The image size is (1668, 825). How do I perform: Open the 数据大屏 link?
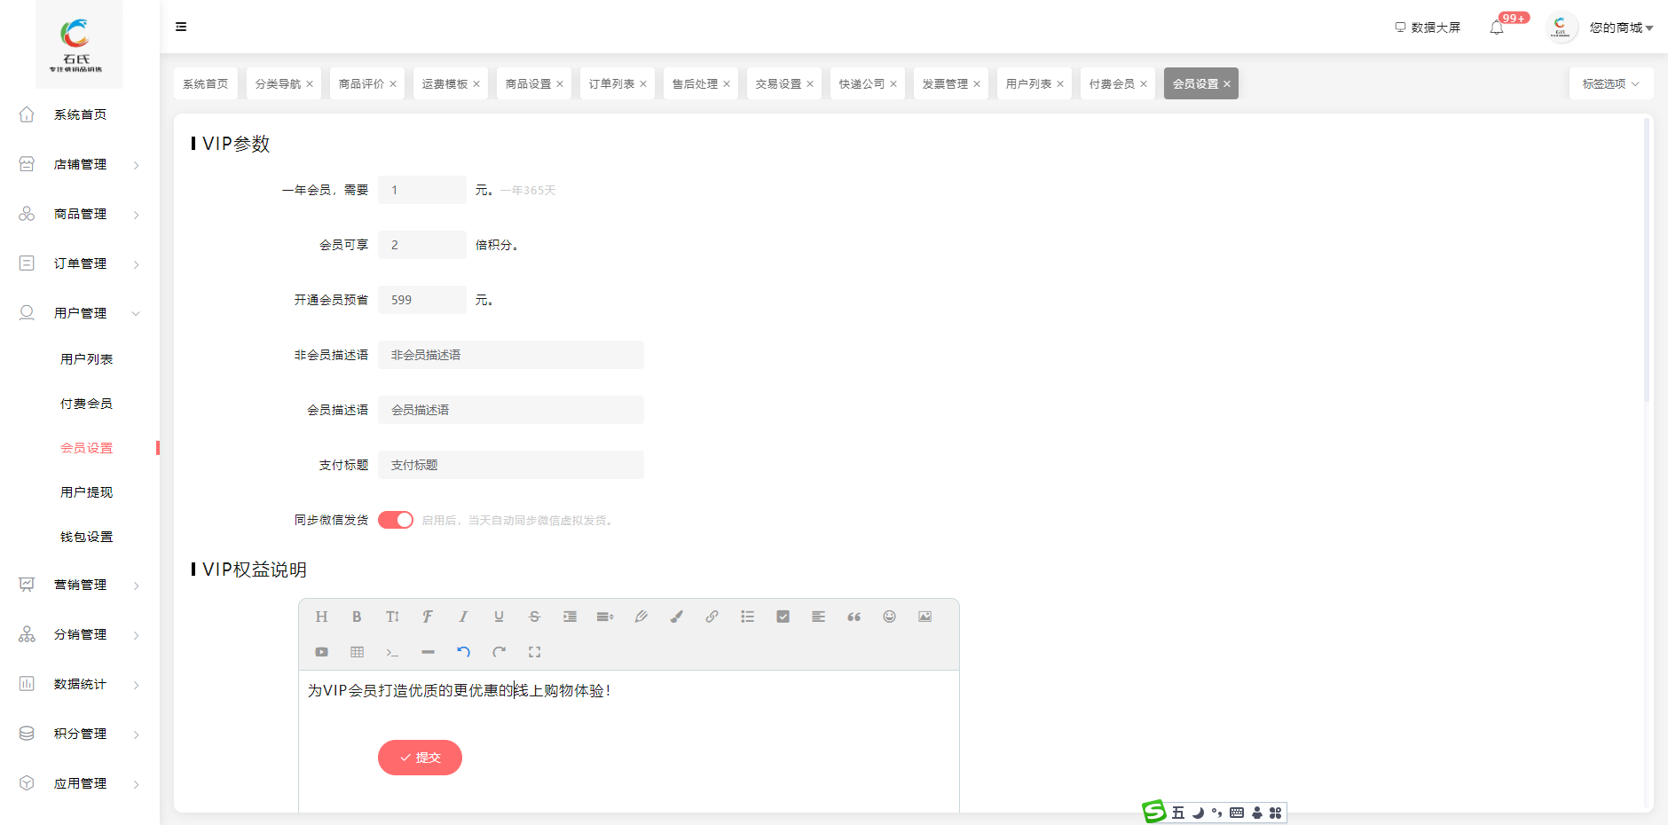click(1428, 27)
